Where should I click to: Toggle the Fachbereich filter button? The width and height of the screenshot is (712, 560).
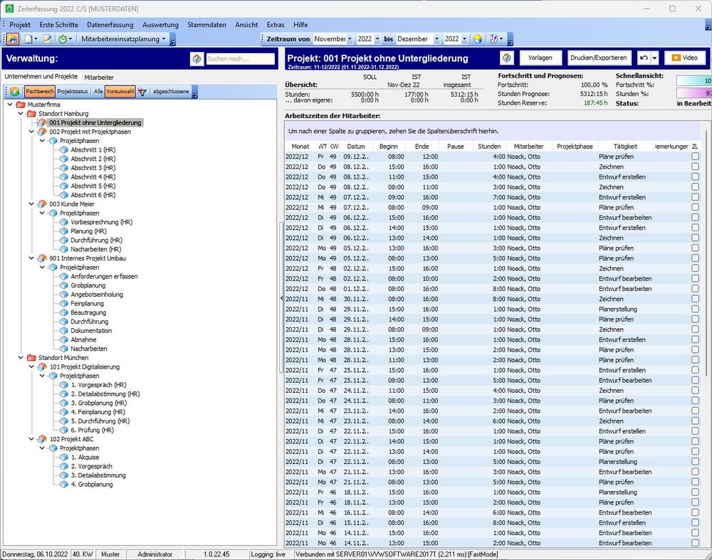point(39,92)
